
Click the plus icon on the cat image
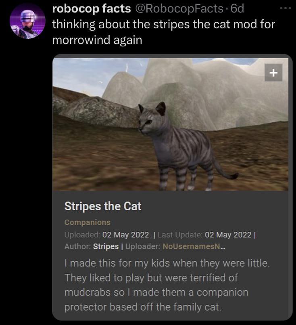pos(273,73)
